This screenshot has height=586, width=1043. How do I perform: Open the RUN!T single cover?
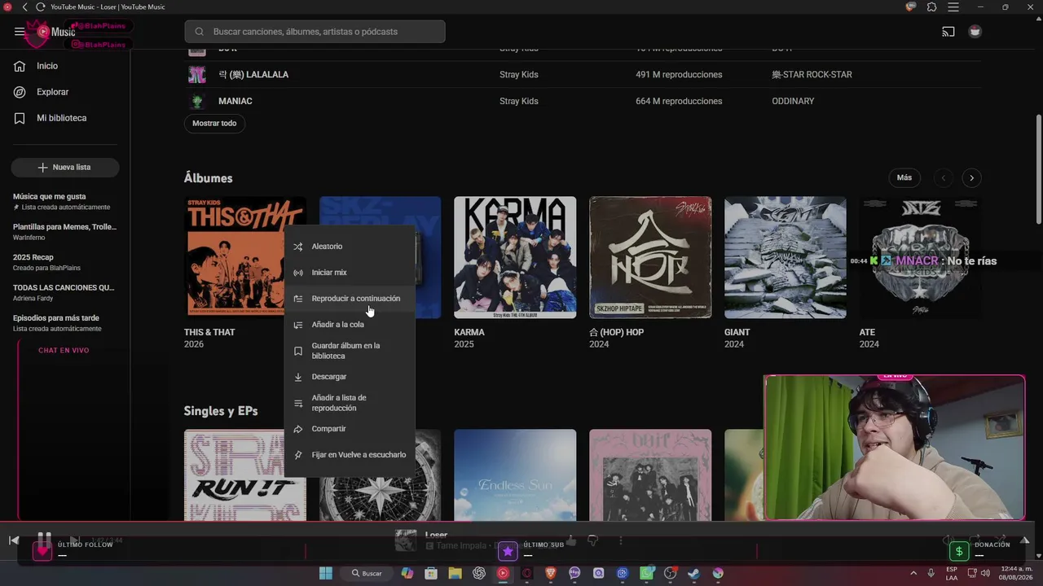click(234, 475)
